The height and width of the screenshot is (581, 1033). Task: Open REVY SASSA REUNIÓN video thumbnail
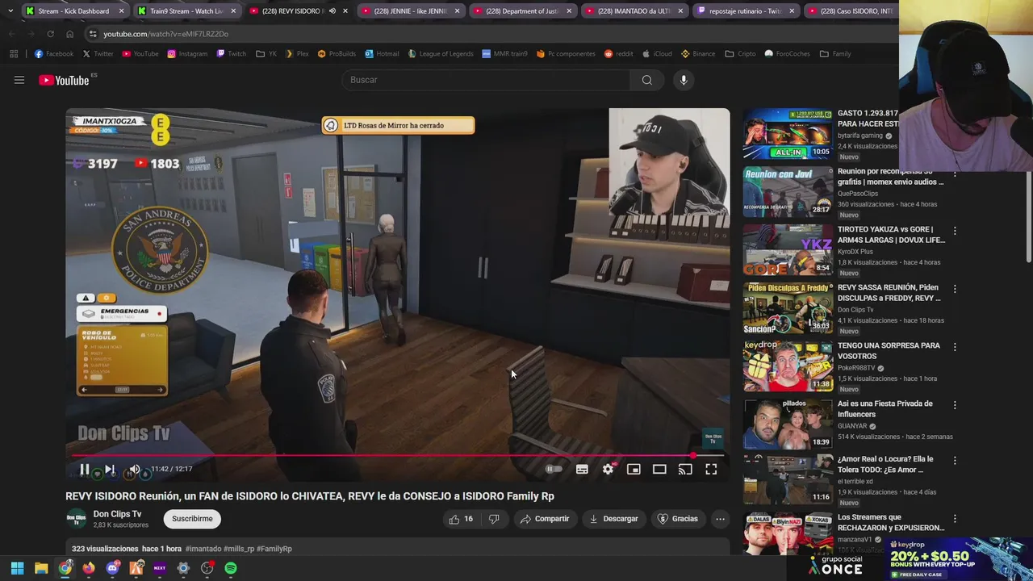point(788,308)
